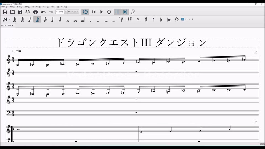This screenshot has width=265, height=149.
Task: Print the score
Action: coord(35,12)
